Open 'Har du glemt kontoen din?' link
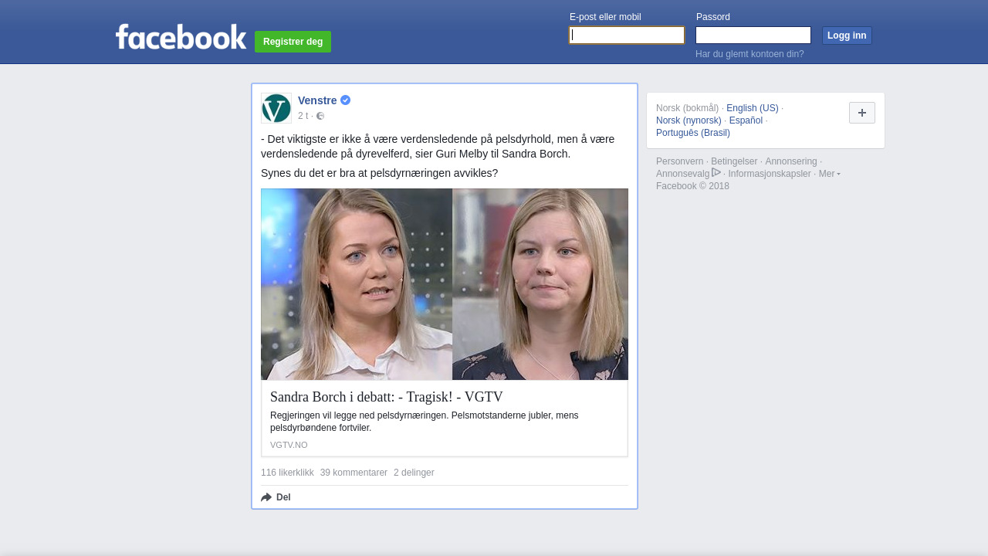988x556 pixels. (749, 54)
